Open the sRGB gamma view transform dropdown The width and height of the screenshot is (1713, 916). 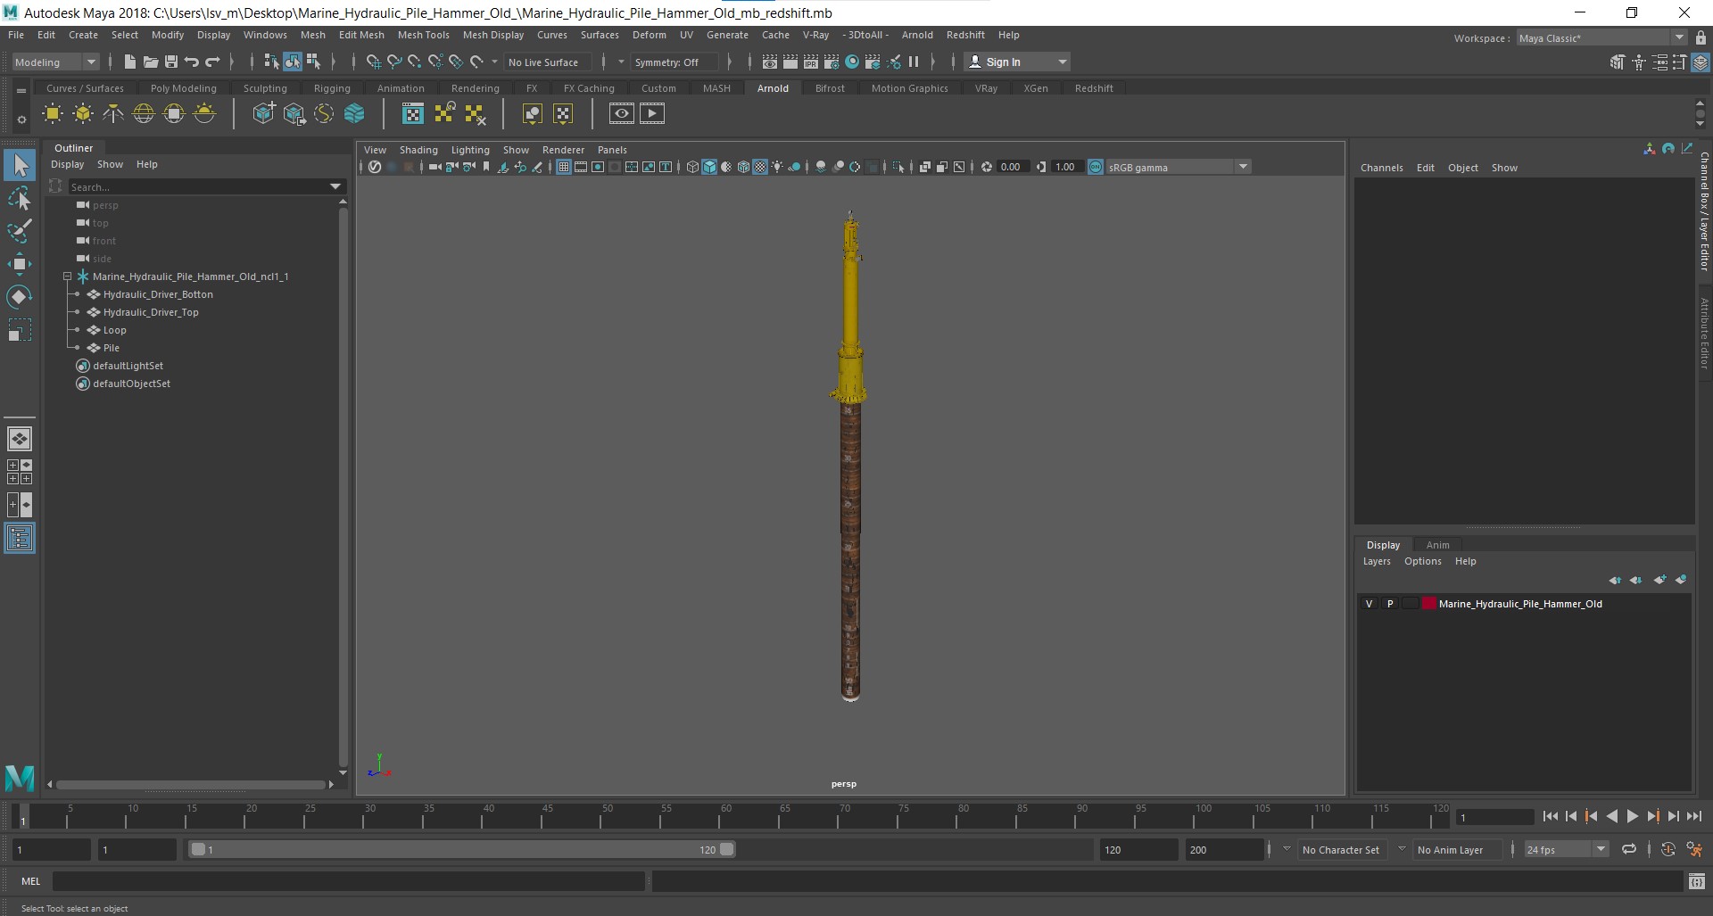tap(1179, 167)
